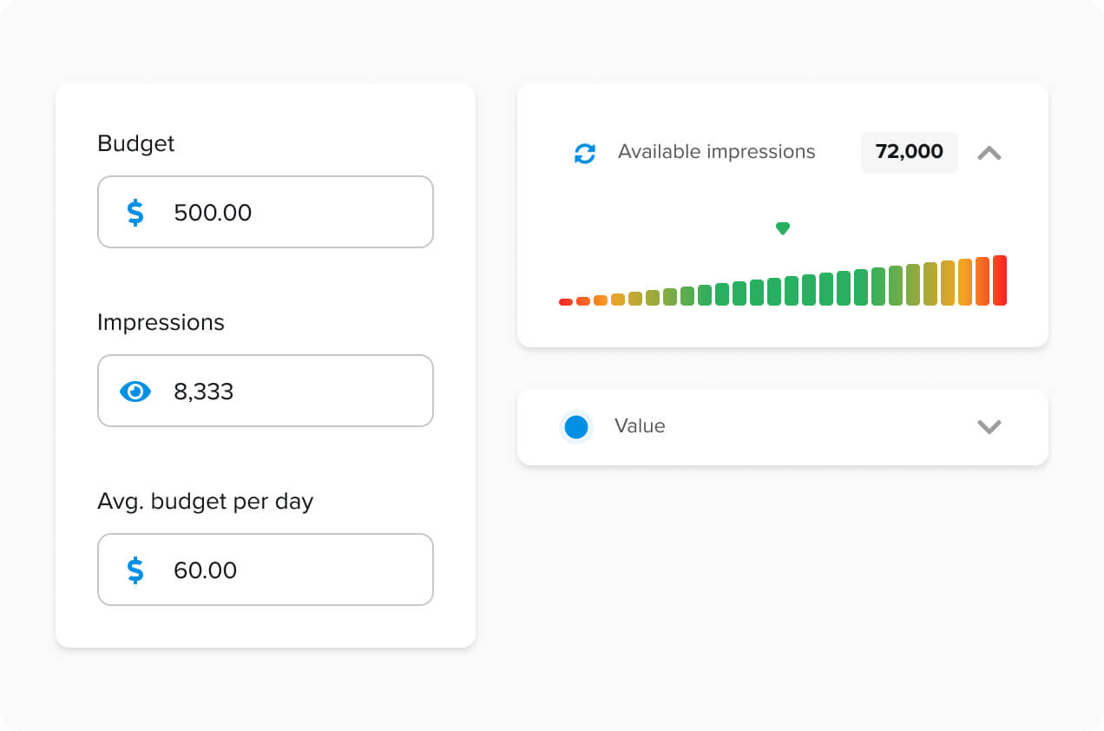This screenshot has width=1104, height=731.
Task: Click the 500.00 Budget amount
Action: click(213, 213)
